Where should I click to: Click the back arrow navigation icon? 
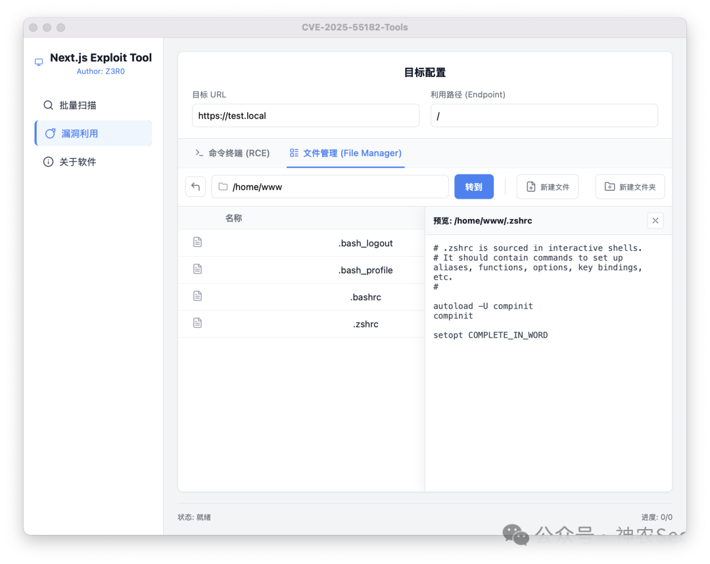196,187
